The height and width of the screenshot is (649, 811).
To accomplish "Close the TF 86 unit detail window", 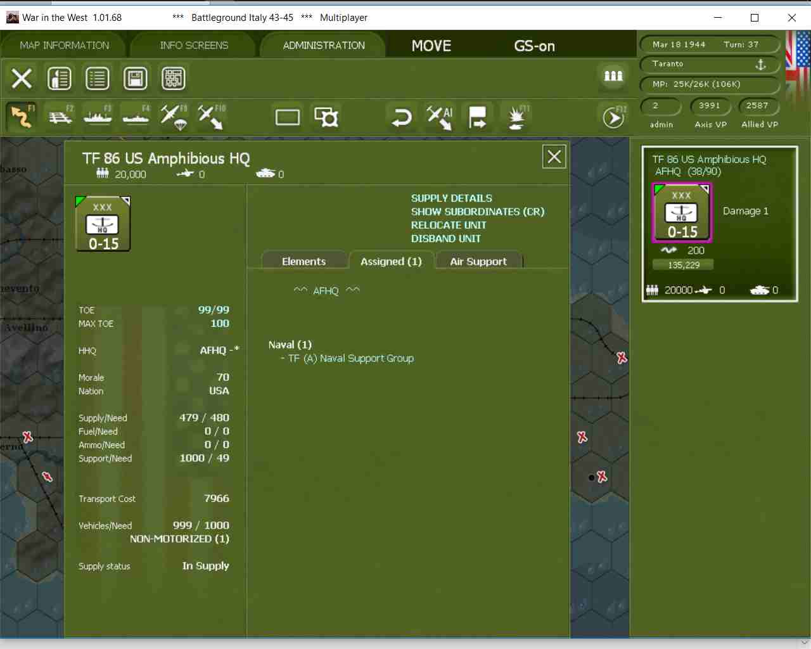I will [554, 157].
